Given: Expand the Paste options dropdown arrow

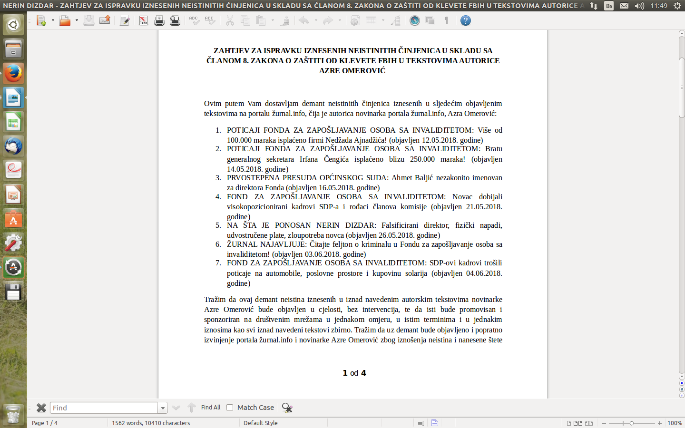Looking at the screenshot, I should (x=273, y=20).
